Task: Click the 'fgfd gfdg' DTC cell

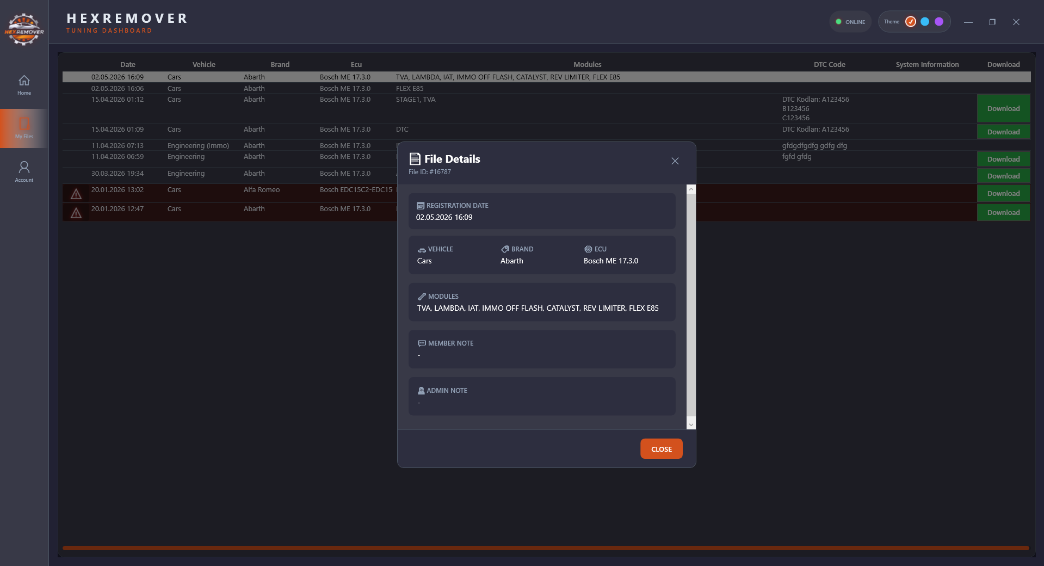Action: click(x=796, y=157)
